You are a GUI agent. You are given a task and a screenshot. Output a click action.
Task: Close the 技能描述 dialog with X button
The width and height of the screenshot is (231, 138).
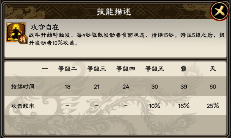click(x=219, y=11)
